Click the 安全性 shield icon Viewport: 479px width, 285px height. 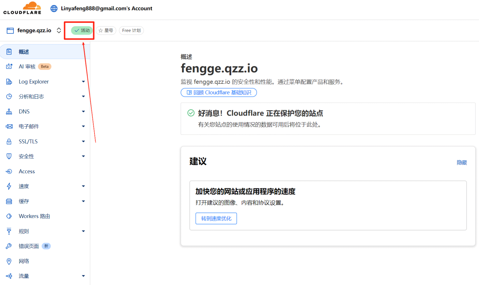click(x=9, y=156)
